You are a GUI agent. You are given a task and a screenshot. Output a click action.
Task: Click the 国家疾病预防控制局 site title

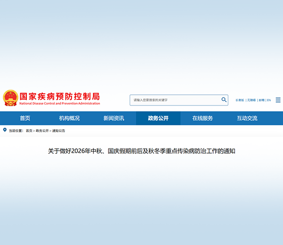(60, 97)
